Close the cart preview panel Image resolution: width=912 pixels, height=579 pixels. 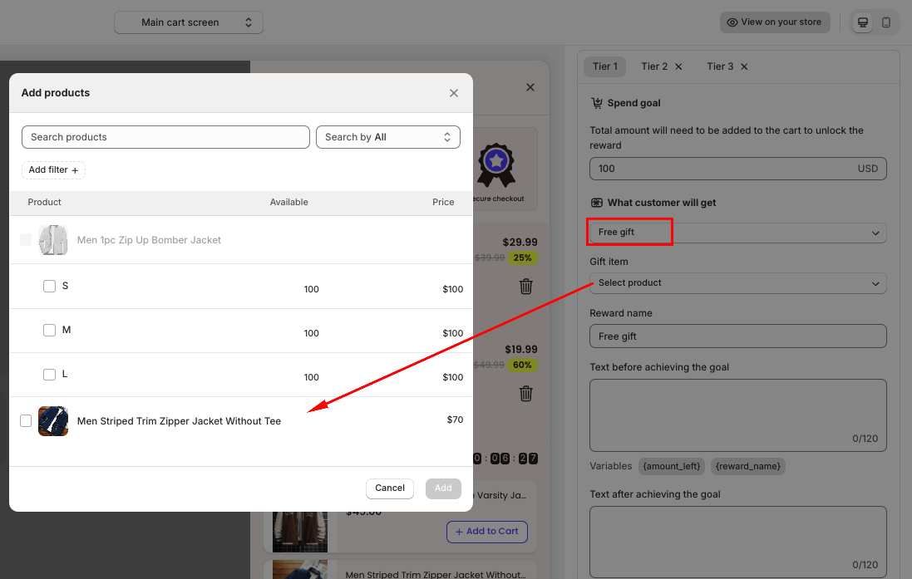pyautogui.click(x=530, y=87)
